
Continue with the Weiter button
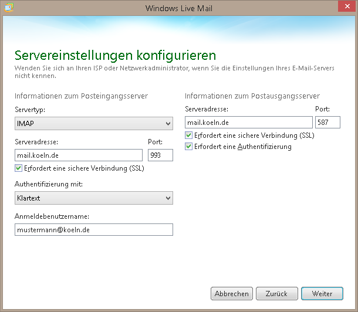pos(322,293)
